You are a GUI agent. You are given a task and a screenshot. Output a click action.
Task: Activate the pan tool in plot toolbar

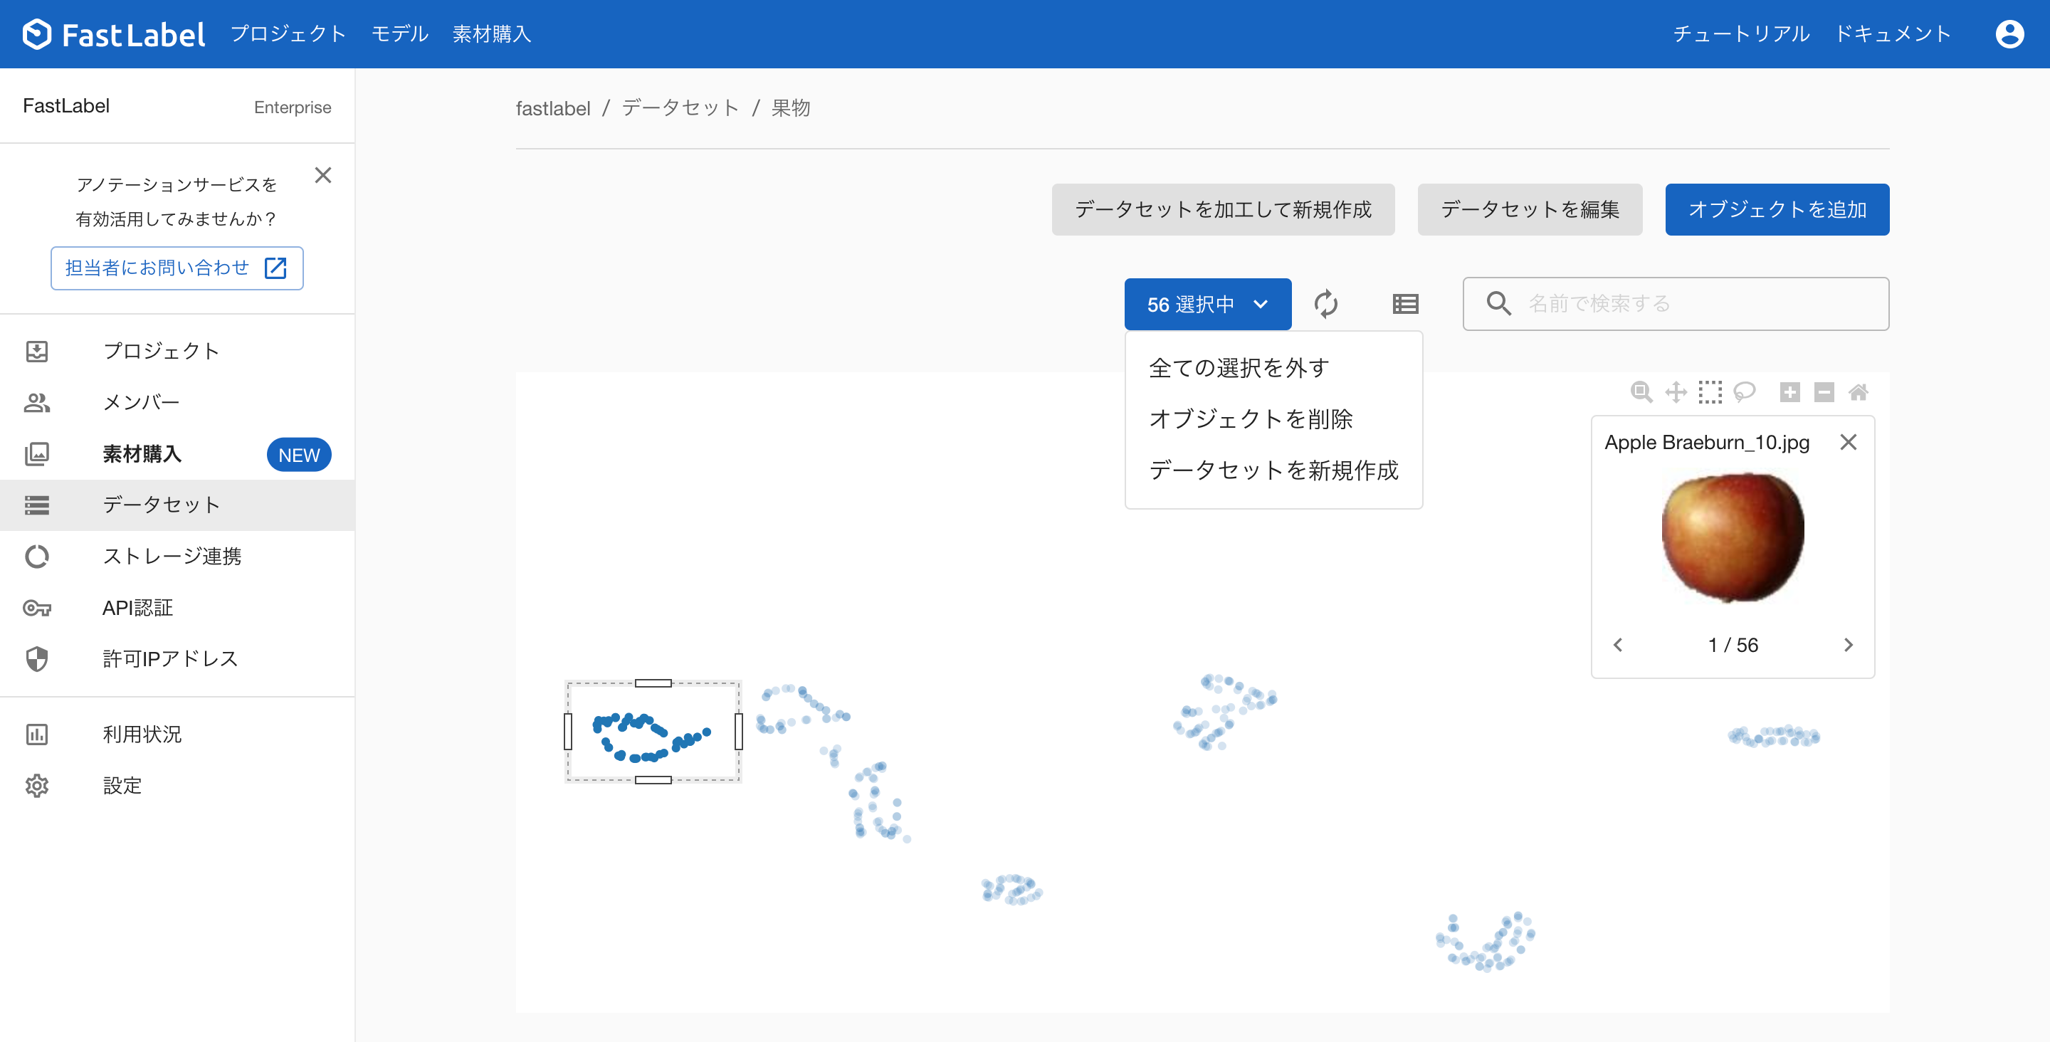pyautogui.click(x=1675, y=391)
